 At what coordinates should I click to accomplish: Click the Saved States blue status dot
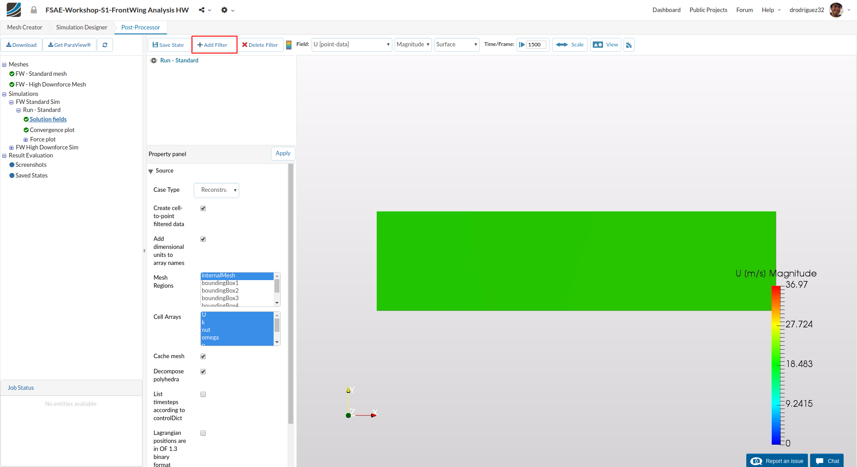pos(12,176)
